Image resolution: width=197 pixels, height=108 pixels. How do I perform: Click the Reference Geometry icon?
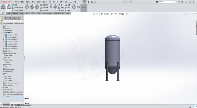point(74,7)
